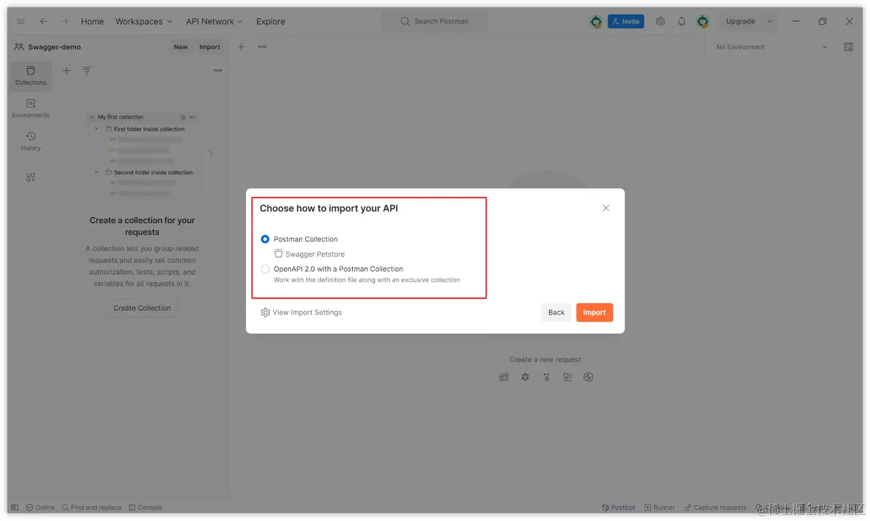Open the notifications bell

(x=682, y=22)
